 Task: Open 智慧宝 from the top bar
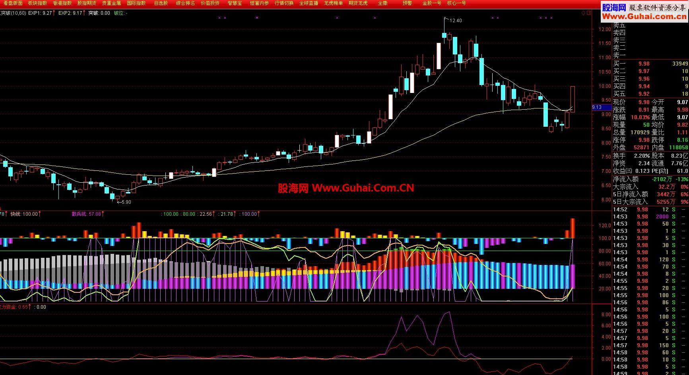[235, 3]
